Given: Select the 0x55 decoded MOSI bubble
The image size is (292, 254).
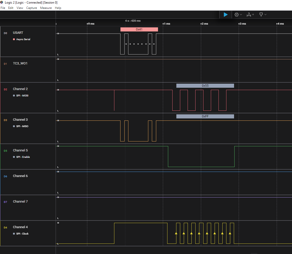Looking at the screenshot, I should click(x=205, y=86).
